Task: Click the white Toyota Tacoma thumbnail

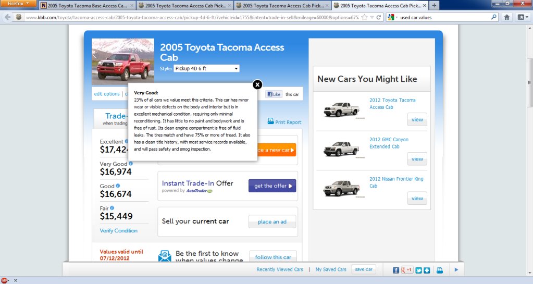Action: click(x=342, y=109)
